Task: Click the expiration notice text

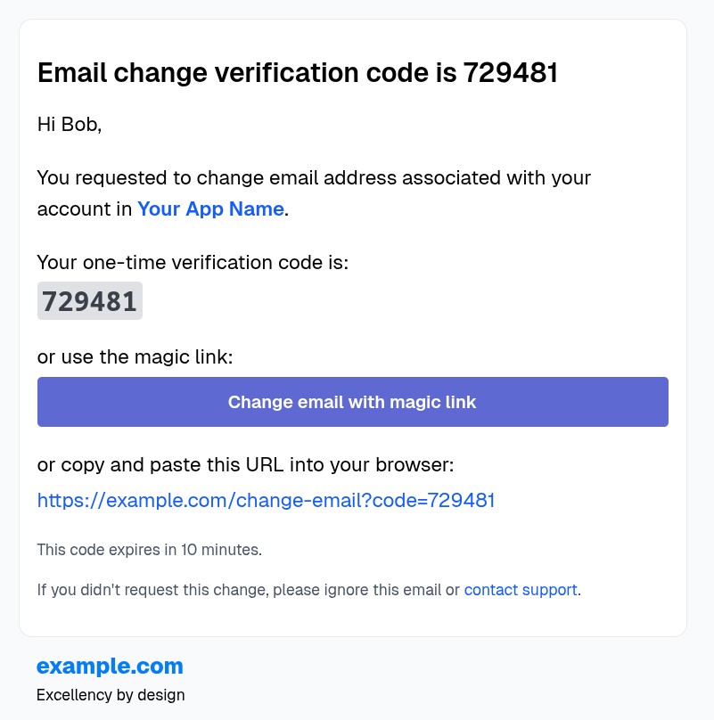Action: (x=149, y=550)
